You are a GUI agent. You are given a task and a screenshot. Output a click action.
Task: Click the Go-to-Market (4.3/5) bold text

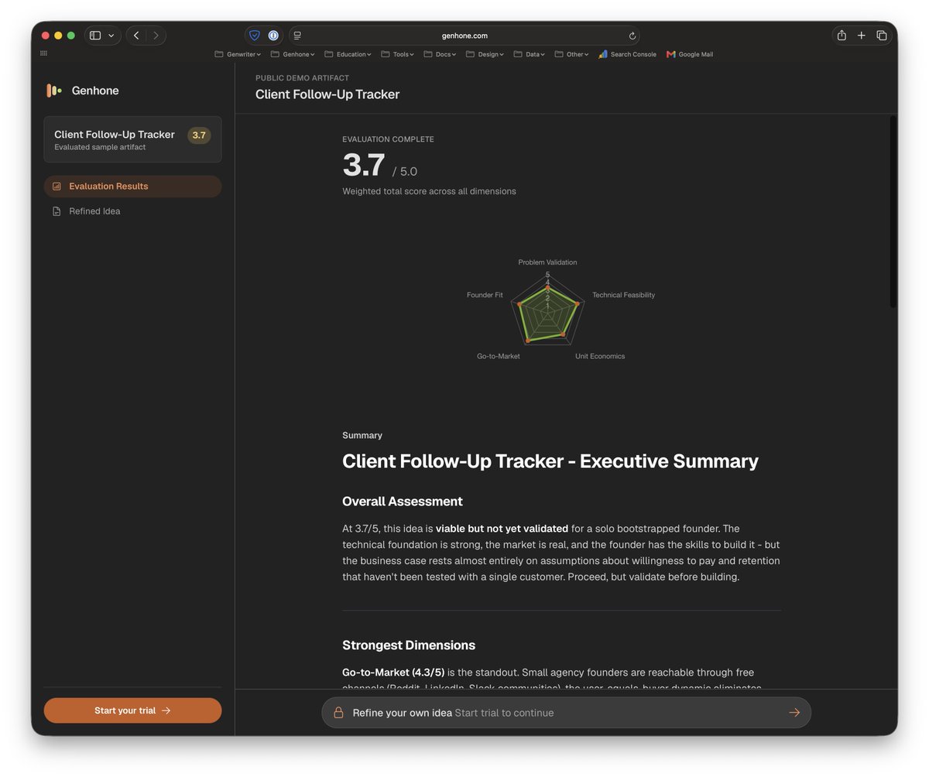[x=393, y=673]
